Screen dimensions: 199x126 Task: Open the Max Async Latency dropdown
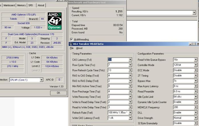196,86
